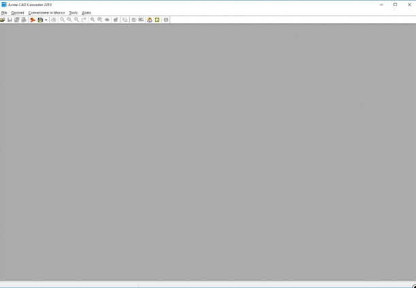Click the Acme CAD Converter title icon
416x288 pixels.
tap(4, 5)
